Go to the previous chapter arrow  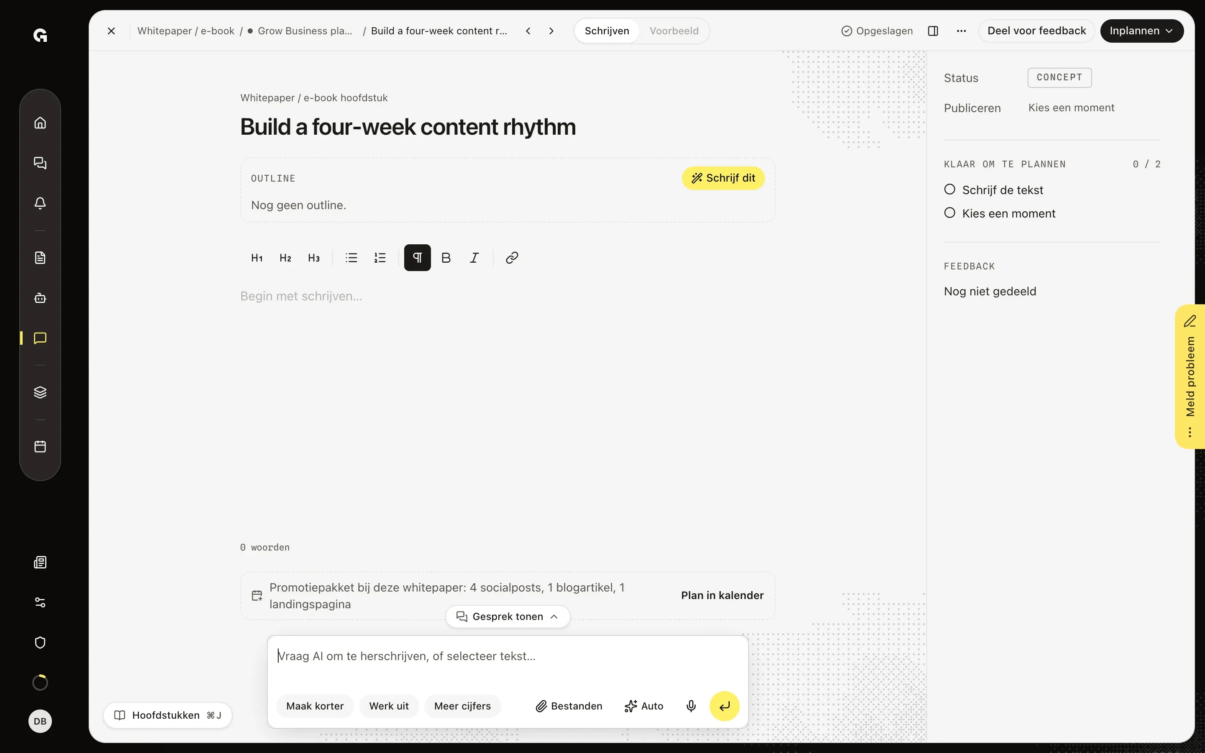528,31
